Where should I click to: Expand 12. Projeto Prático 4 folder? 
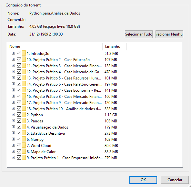(14, 72)
